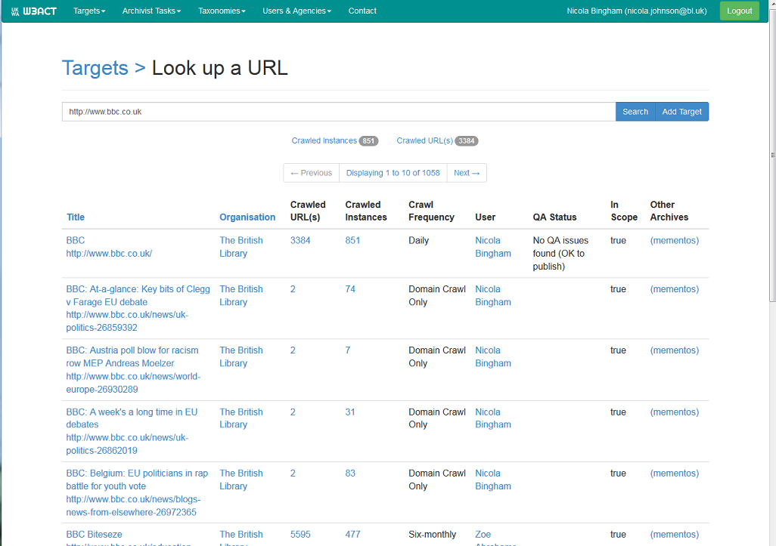
Task: Click the W3ACT logo
Action: 33,11
